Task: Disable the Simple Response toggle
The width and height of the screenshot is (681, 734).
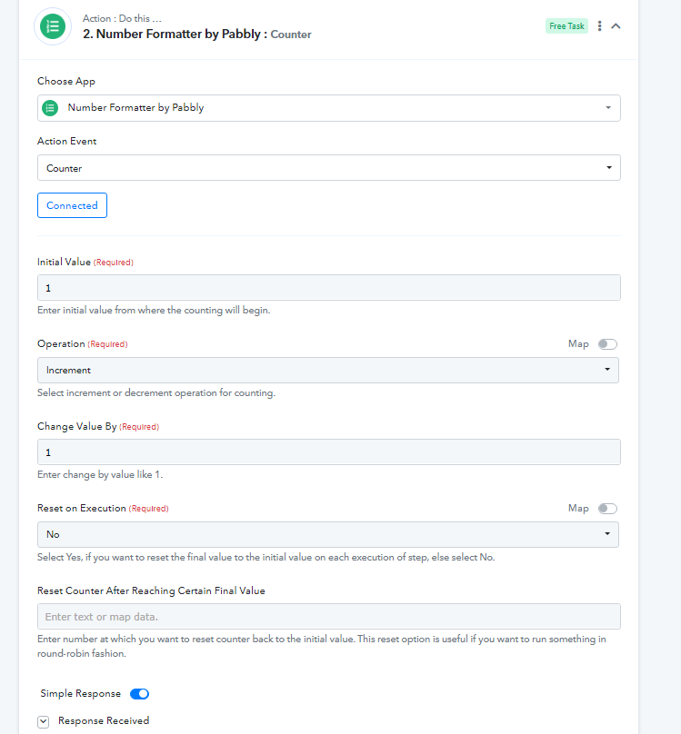Action: pyautogui.click(x=140, y=694)
